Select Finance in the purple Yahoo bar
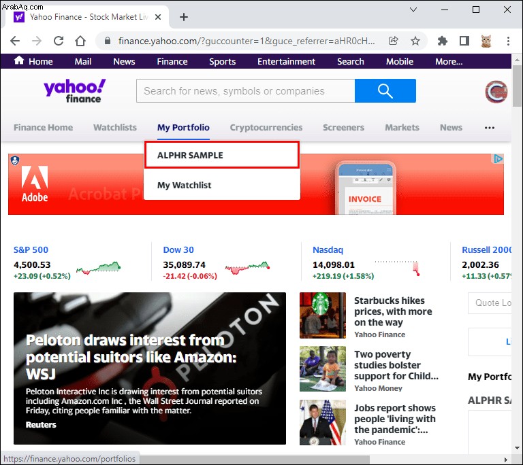This screenshot has width=523, height=465. [172, 61]
